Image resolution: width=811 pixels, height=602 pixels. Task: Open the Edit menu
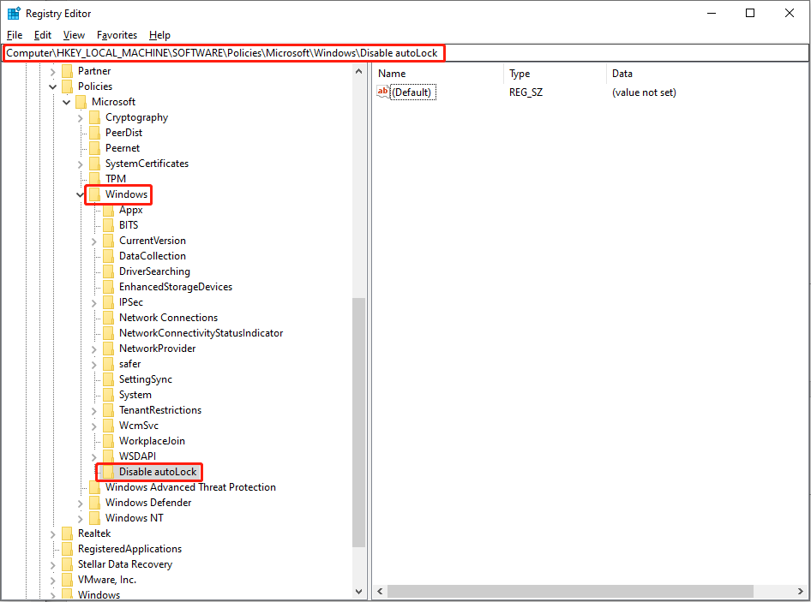pos(42,35)
